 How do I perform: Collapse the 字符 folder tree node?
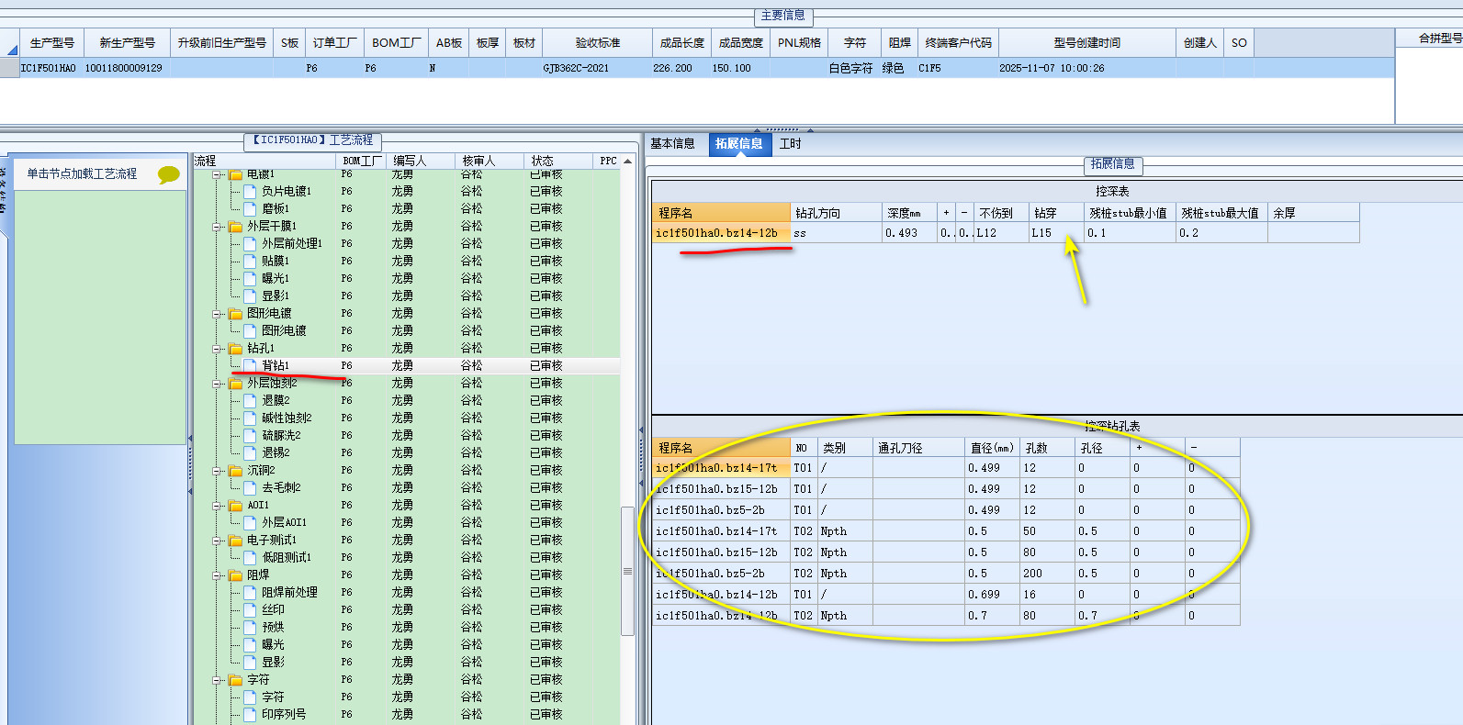coord(218,680)
